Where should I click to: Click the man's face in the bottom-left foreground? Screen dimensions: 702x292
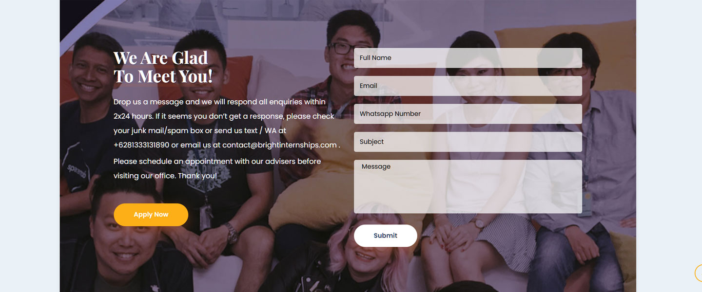(x=118, y=234)
